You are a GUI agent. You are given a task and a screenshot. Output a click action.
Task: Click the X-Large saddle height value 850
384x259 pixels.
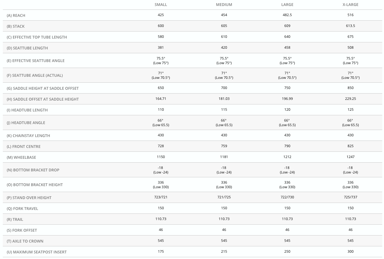point(350,88)
